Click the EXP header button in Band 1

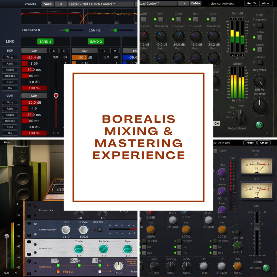point(34,51)
